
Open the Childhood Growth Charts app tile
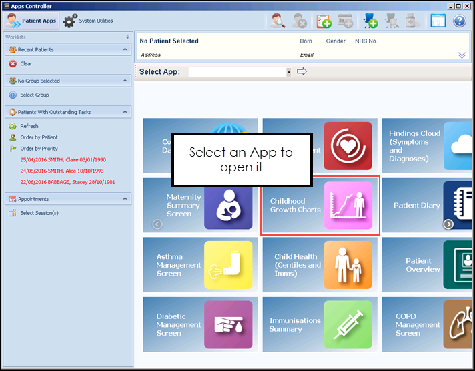(x=320, y=205)
